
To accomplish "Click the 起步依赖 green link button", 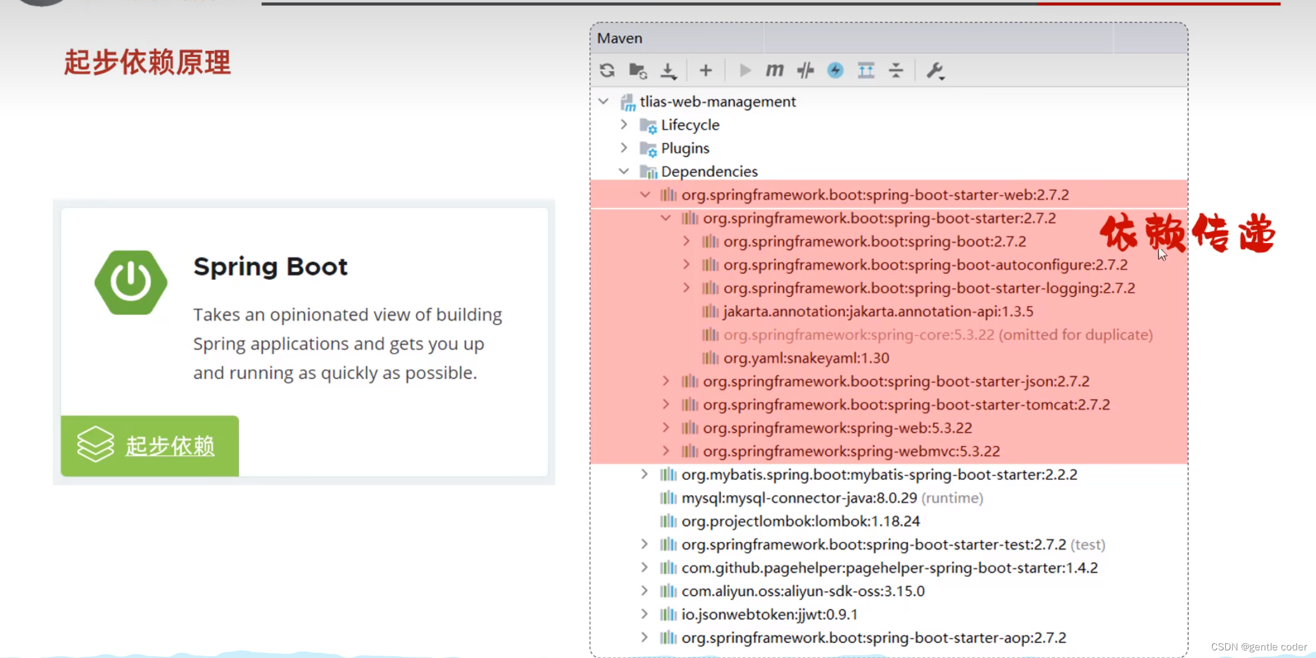I will (x=150, y=446).
